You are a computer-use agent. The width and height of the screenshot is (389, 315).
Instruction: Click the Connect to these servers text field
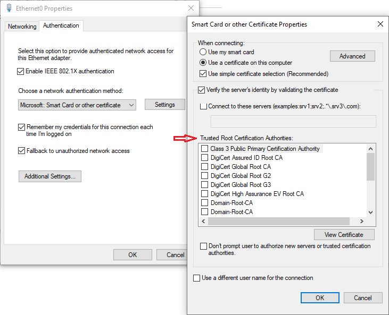pos(293,121)
